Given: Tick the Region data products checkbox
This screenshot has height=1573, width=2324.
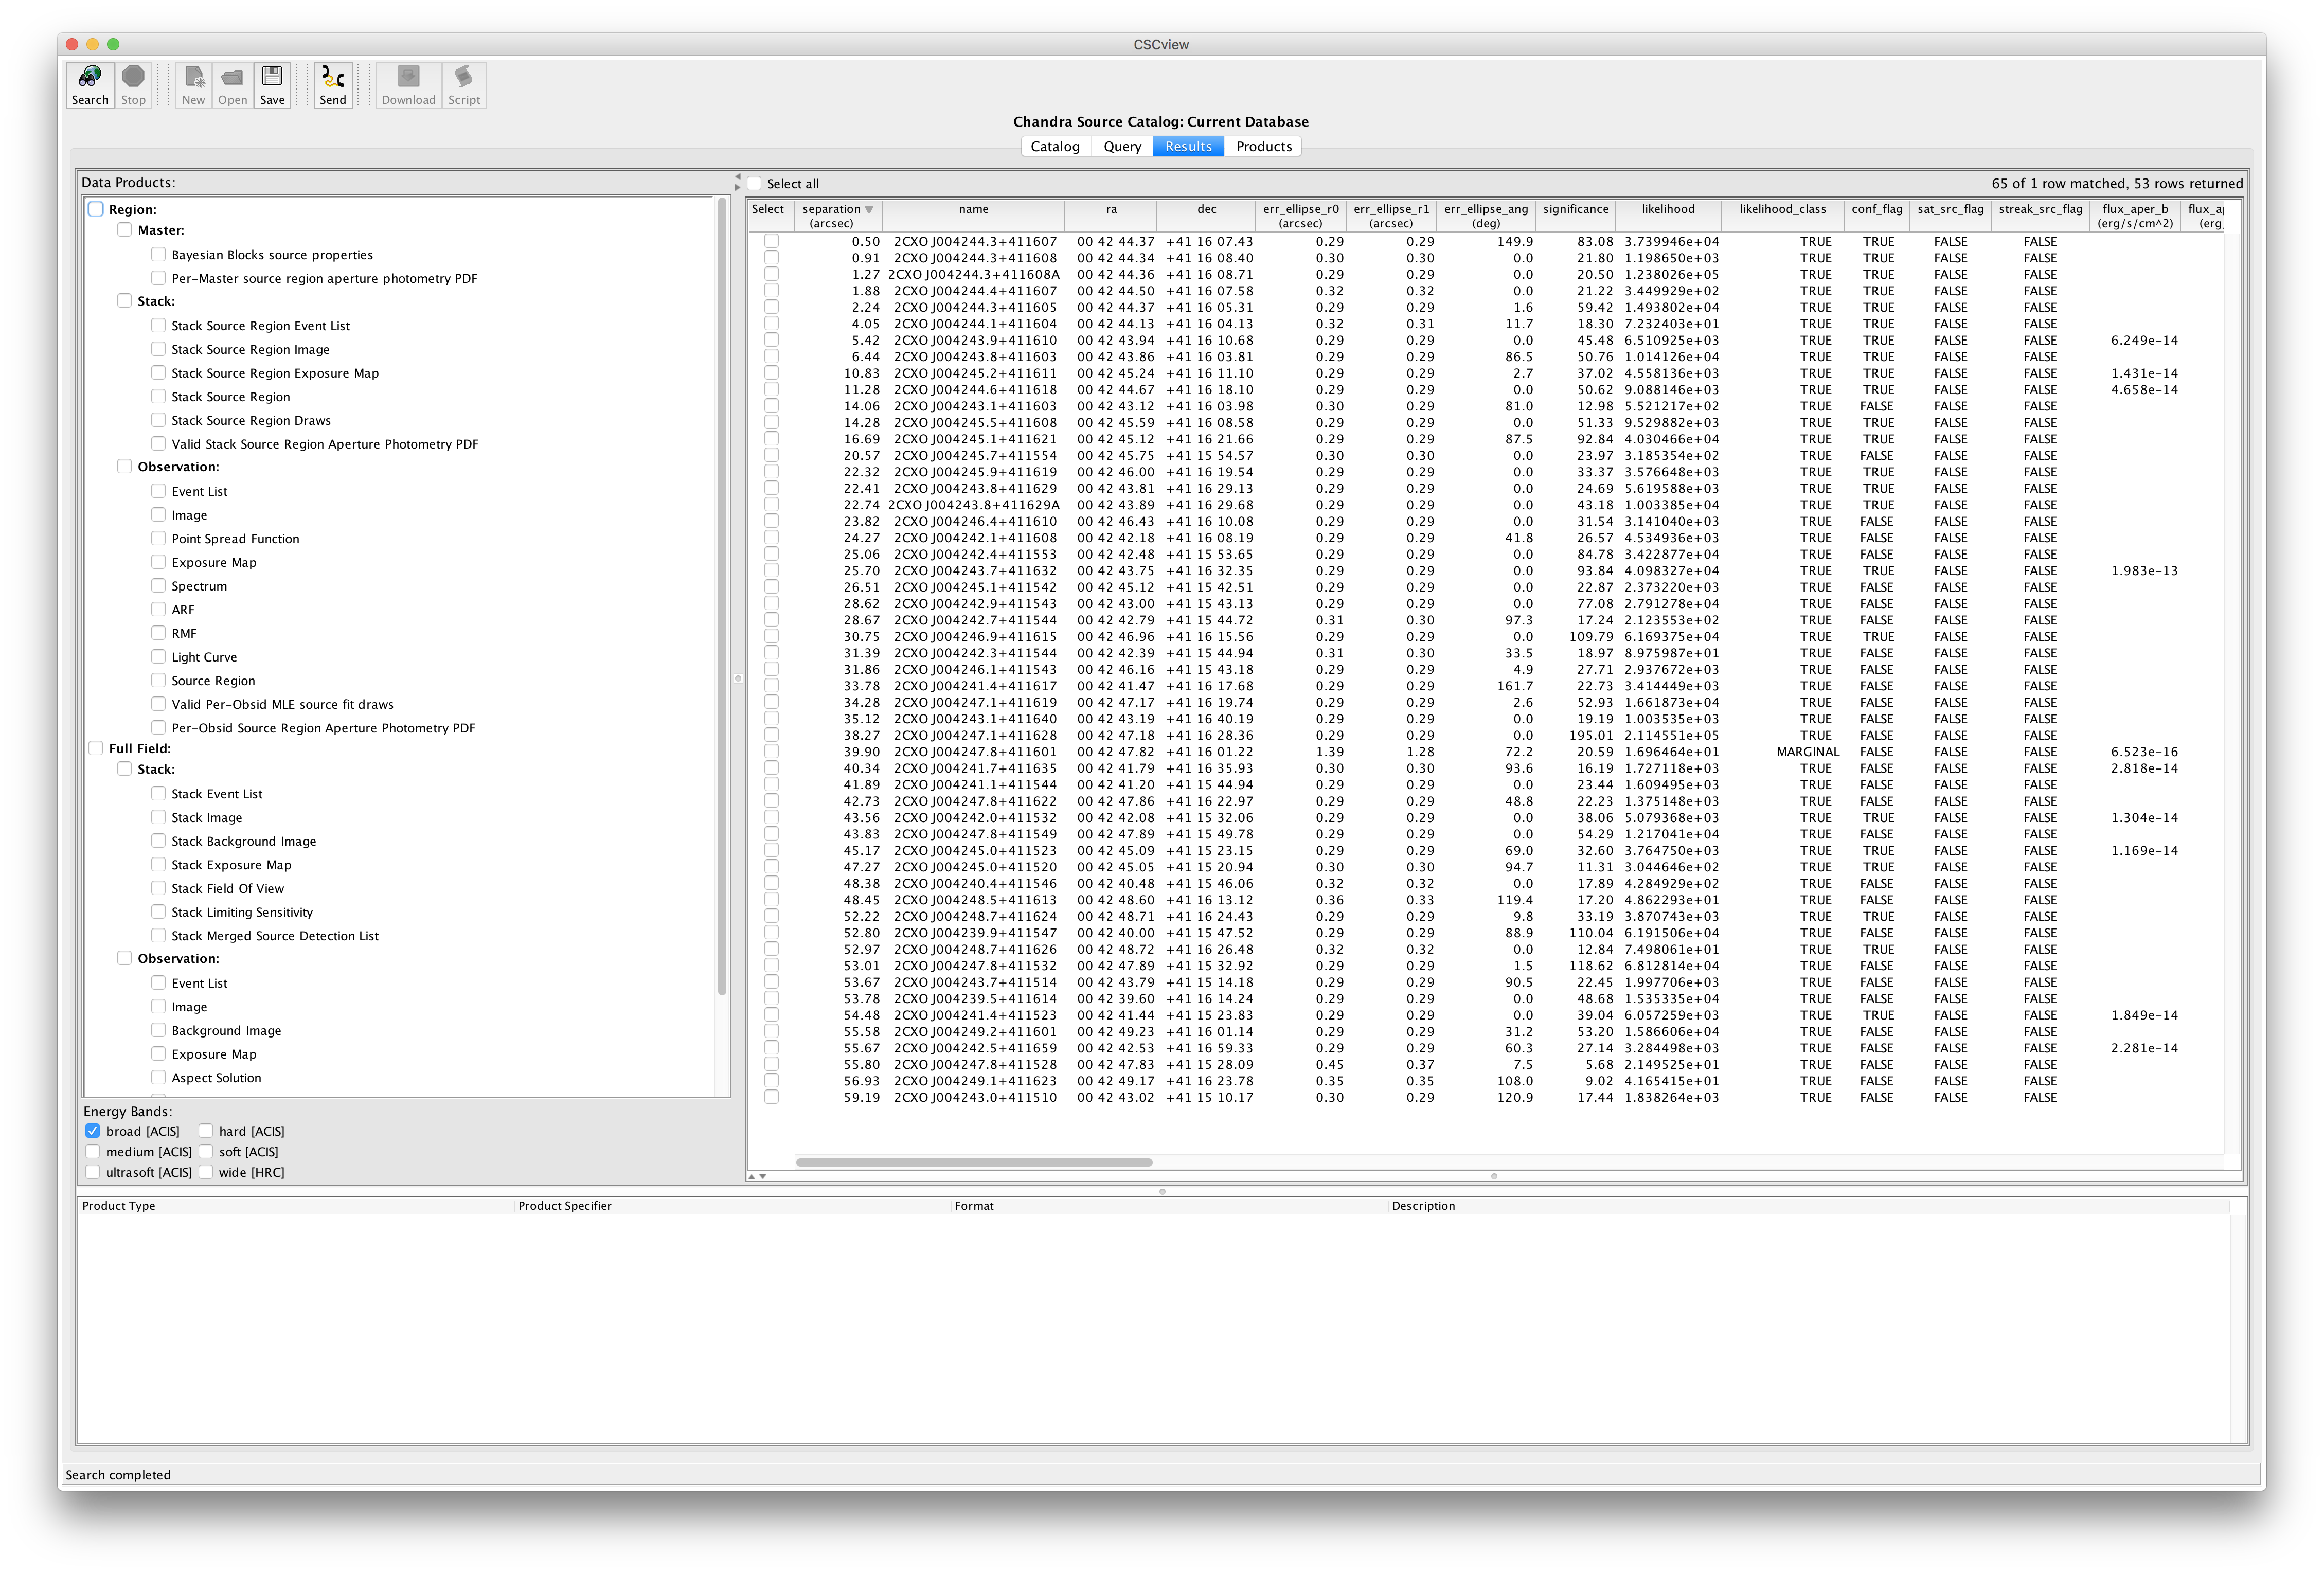Looking at the screenshot, I should (96, 209).
